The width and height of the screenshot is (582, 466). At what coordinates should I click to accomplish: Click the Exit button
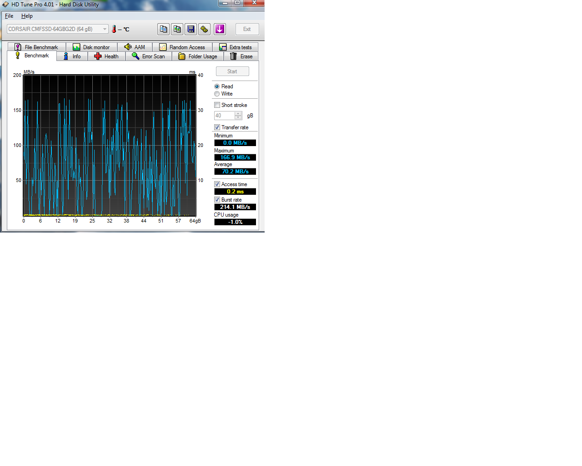247,29
